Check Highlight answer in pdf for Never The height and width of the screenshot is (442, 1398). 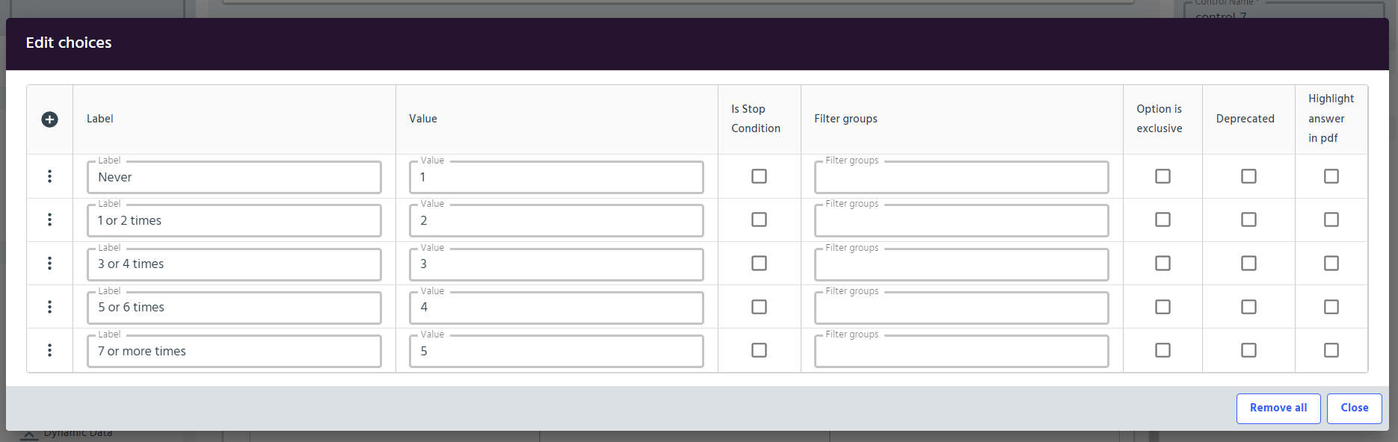[1331, 176]
